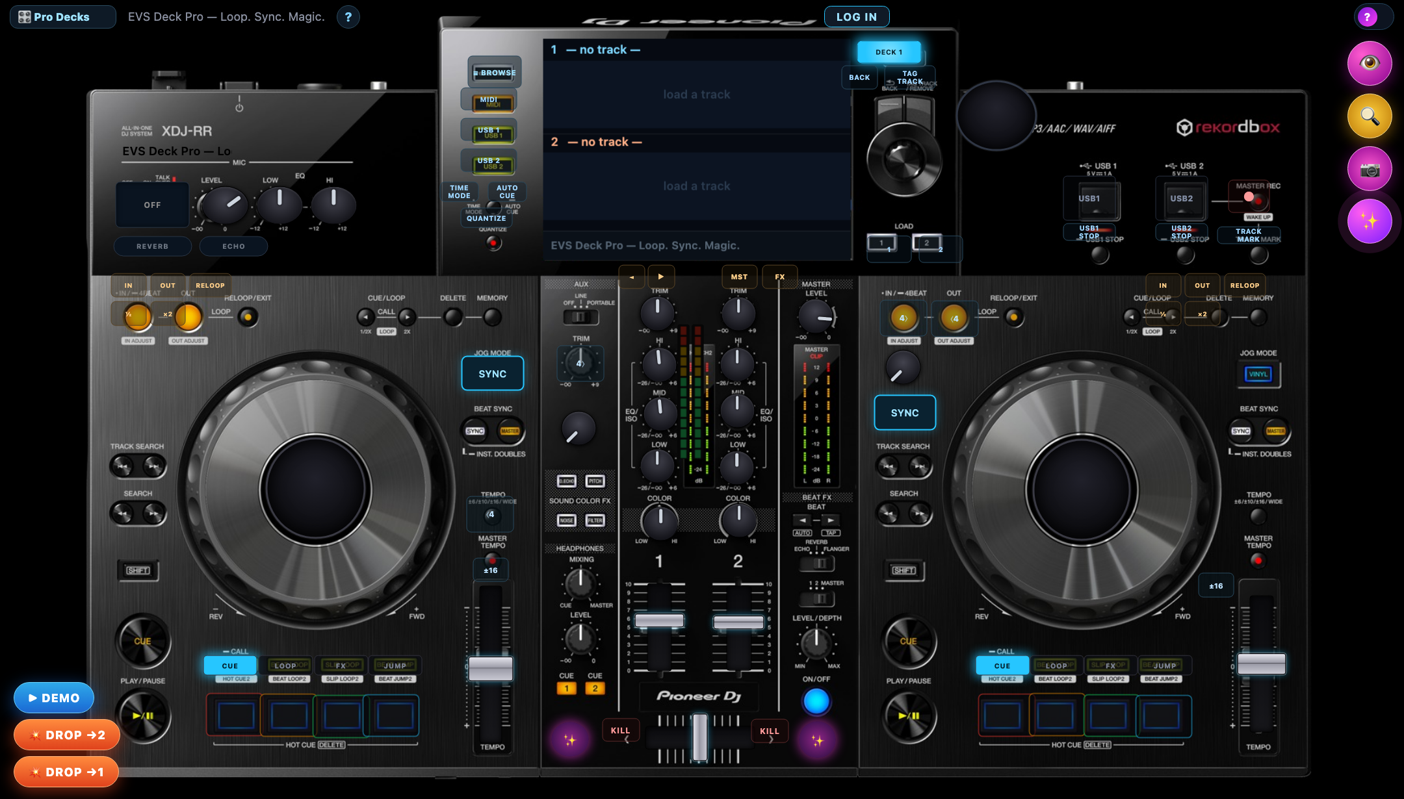Click the left KILL button
The width and height of the screenshot is (1404, 799).
coord(620,731)
